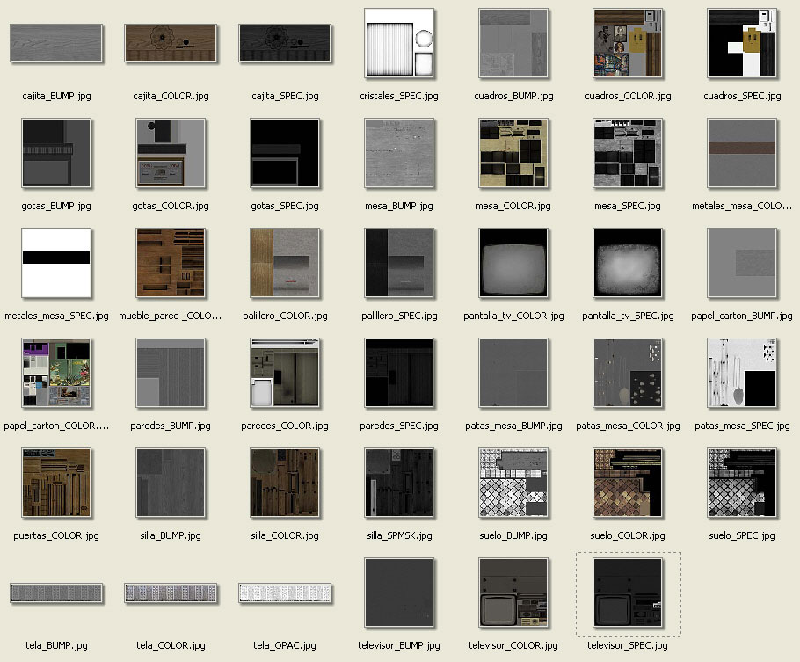Viewport: 800px width, 662px height.
Task: Click the file name puertas_COLOR.jpg
Action: pos(56,535)
